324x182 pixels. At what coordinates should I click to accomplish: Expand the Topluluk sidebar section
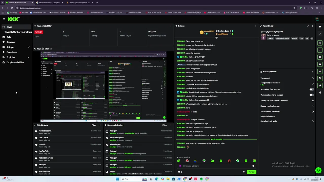tap(29, 57)
